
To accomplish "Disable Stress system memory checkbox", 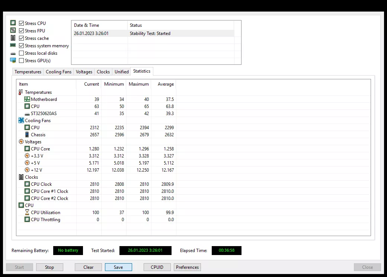I will coord(22,46).
